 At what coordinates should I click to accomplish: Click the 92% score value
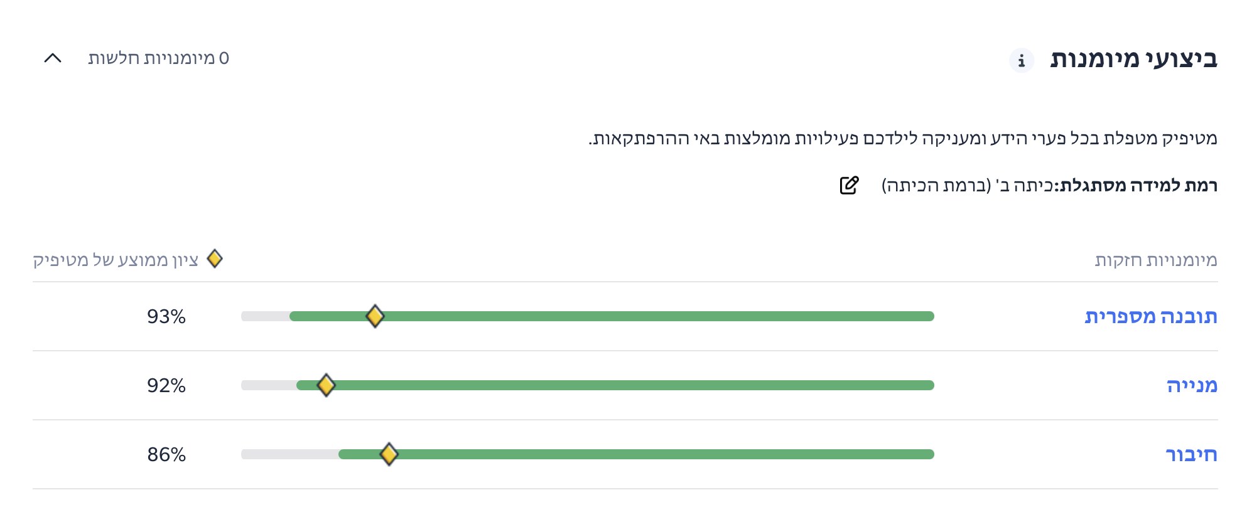pyautogui.click(x=166, y=385)
